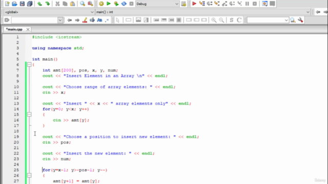Abort the build with the stop icon

tap(131, 4)
